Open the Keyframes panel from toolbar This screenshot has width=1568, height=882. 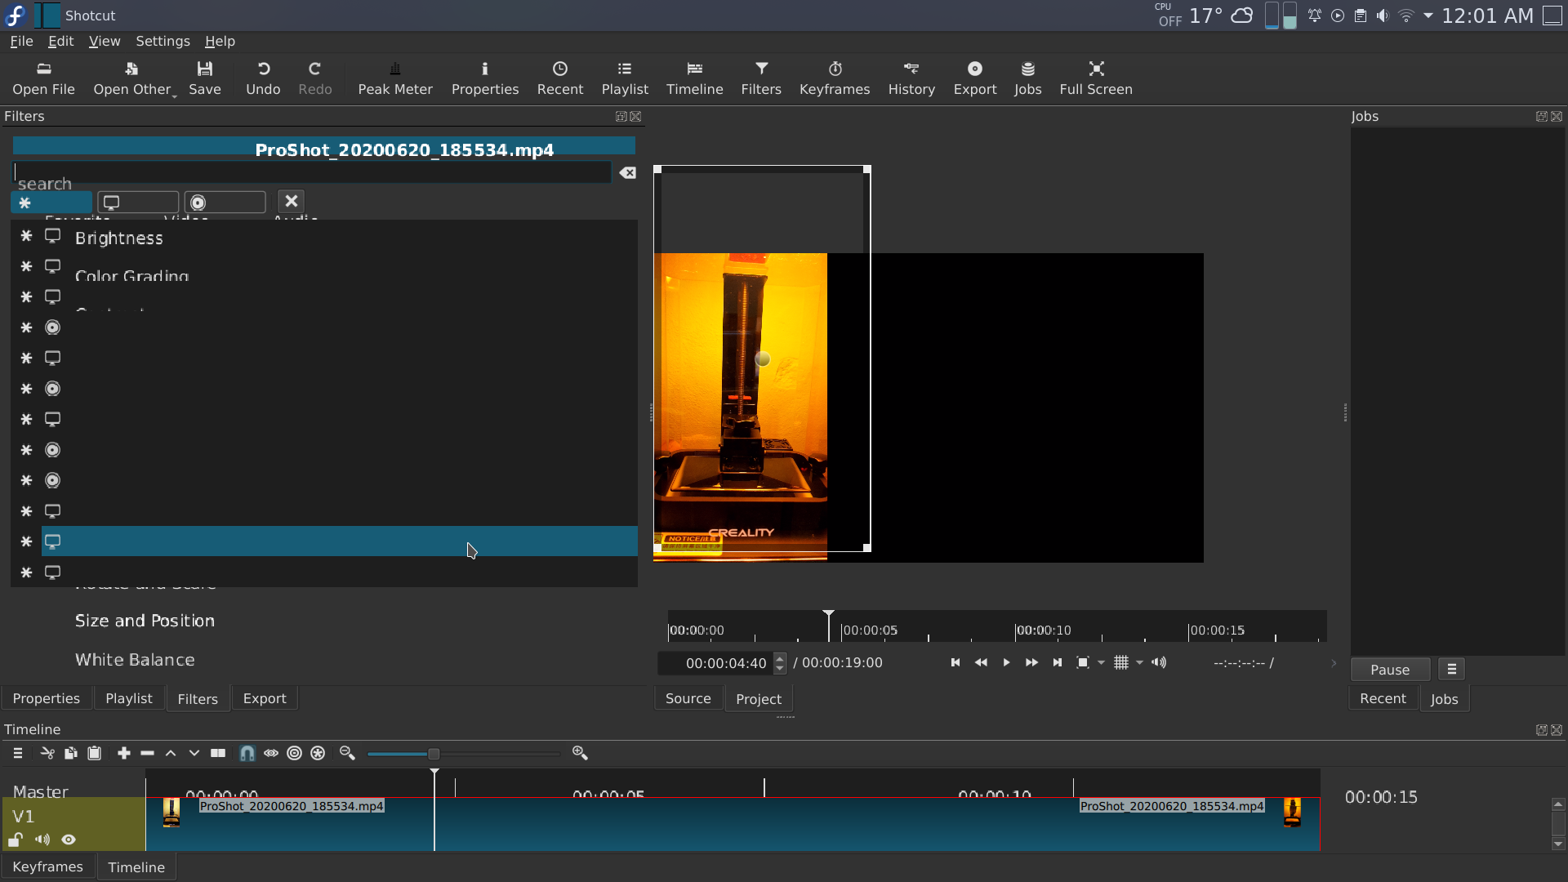tap(835, 78)
